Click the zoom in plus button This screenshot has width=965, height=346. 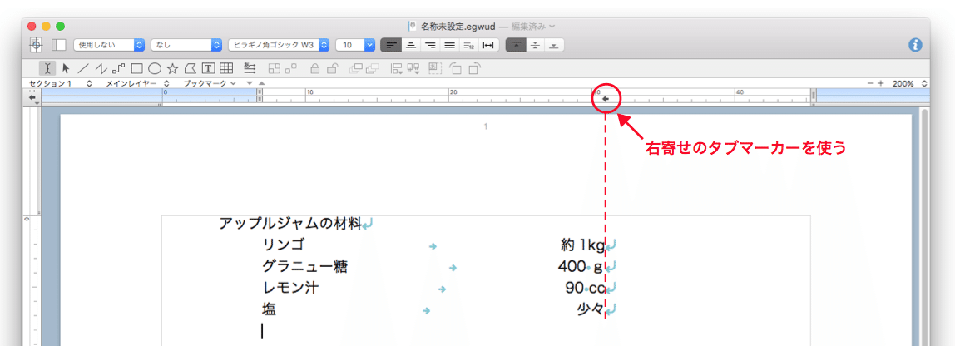pyautogui.click(x=881, y=83)
